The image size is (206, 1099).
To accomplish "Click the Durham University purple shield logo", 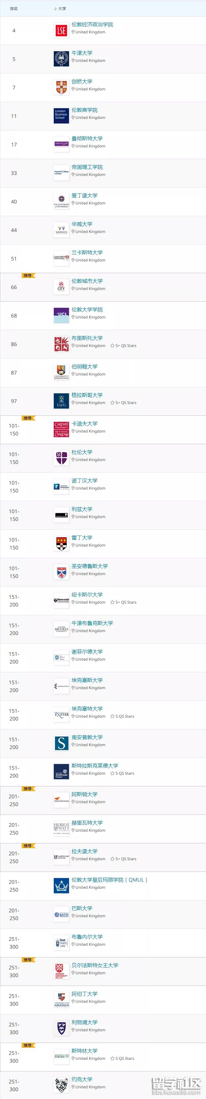I will tap(62, 458).
